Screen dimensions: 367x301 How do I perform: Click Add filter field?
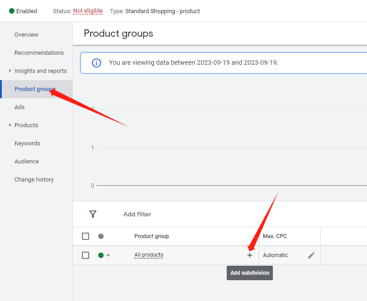click(x=137, y=214)
